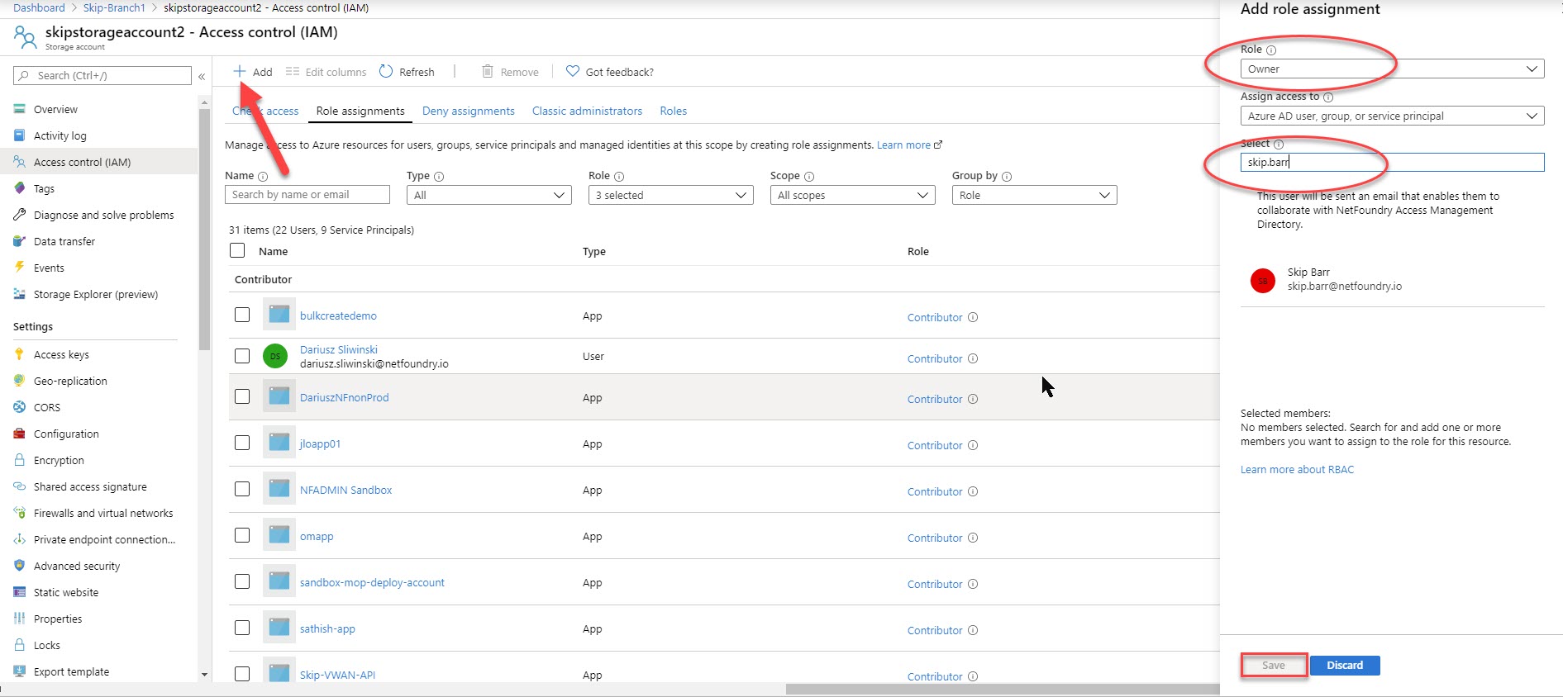The width and height of the screenshot is (1563, 697).
Task: Check the Dariusz Sliwinski row checkbox
Action: coord(242,356)
